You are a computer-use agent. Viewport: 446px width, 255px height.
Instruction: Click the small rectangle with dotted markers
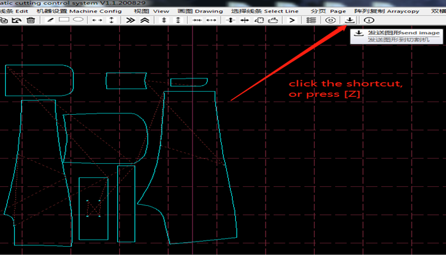point(94,208)
